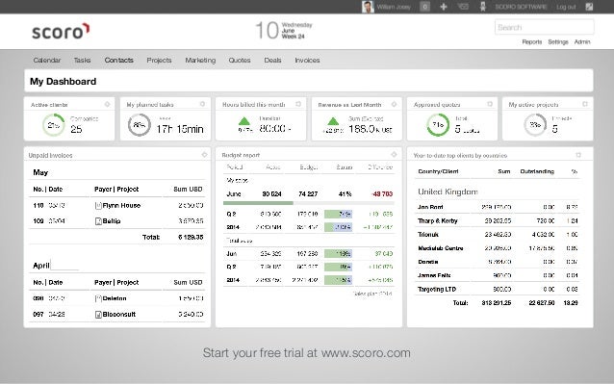Click the My active projects progress ring
Viewport: 614px width, 384px height.
click(535, 125)
